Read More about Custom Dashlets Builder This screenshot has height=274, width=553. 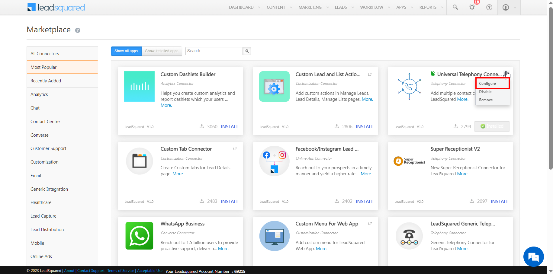tap(166, 105)
